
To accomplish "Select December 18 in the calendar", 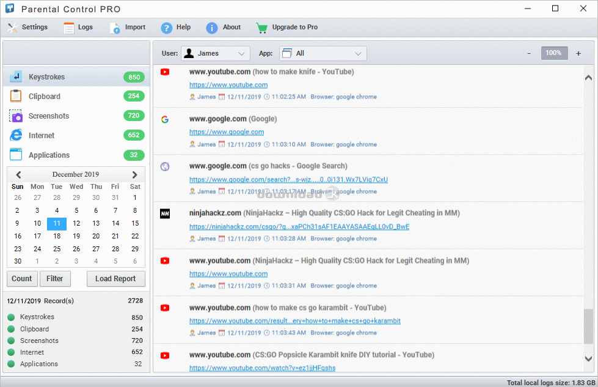I will pyautogui.click(x=57, y=236).
